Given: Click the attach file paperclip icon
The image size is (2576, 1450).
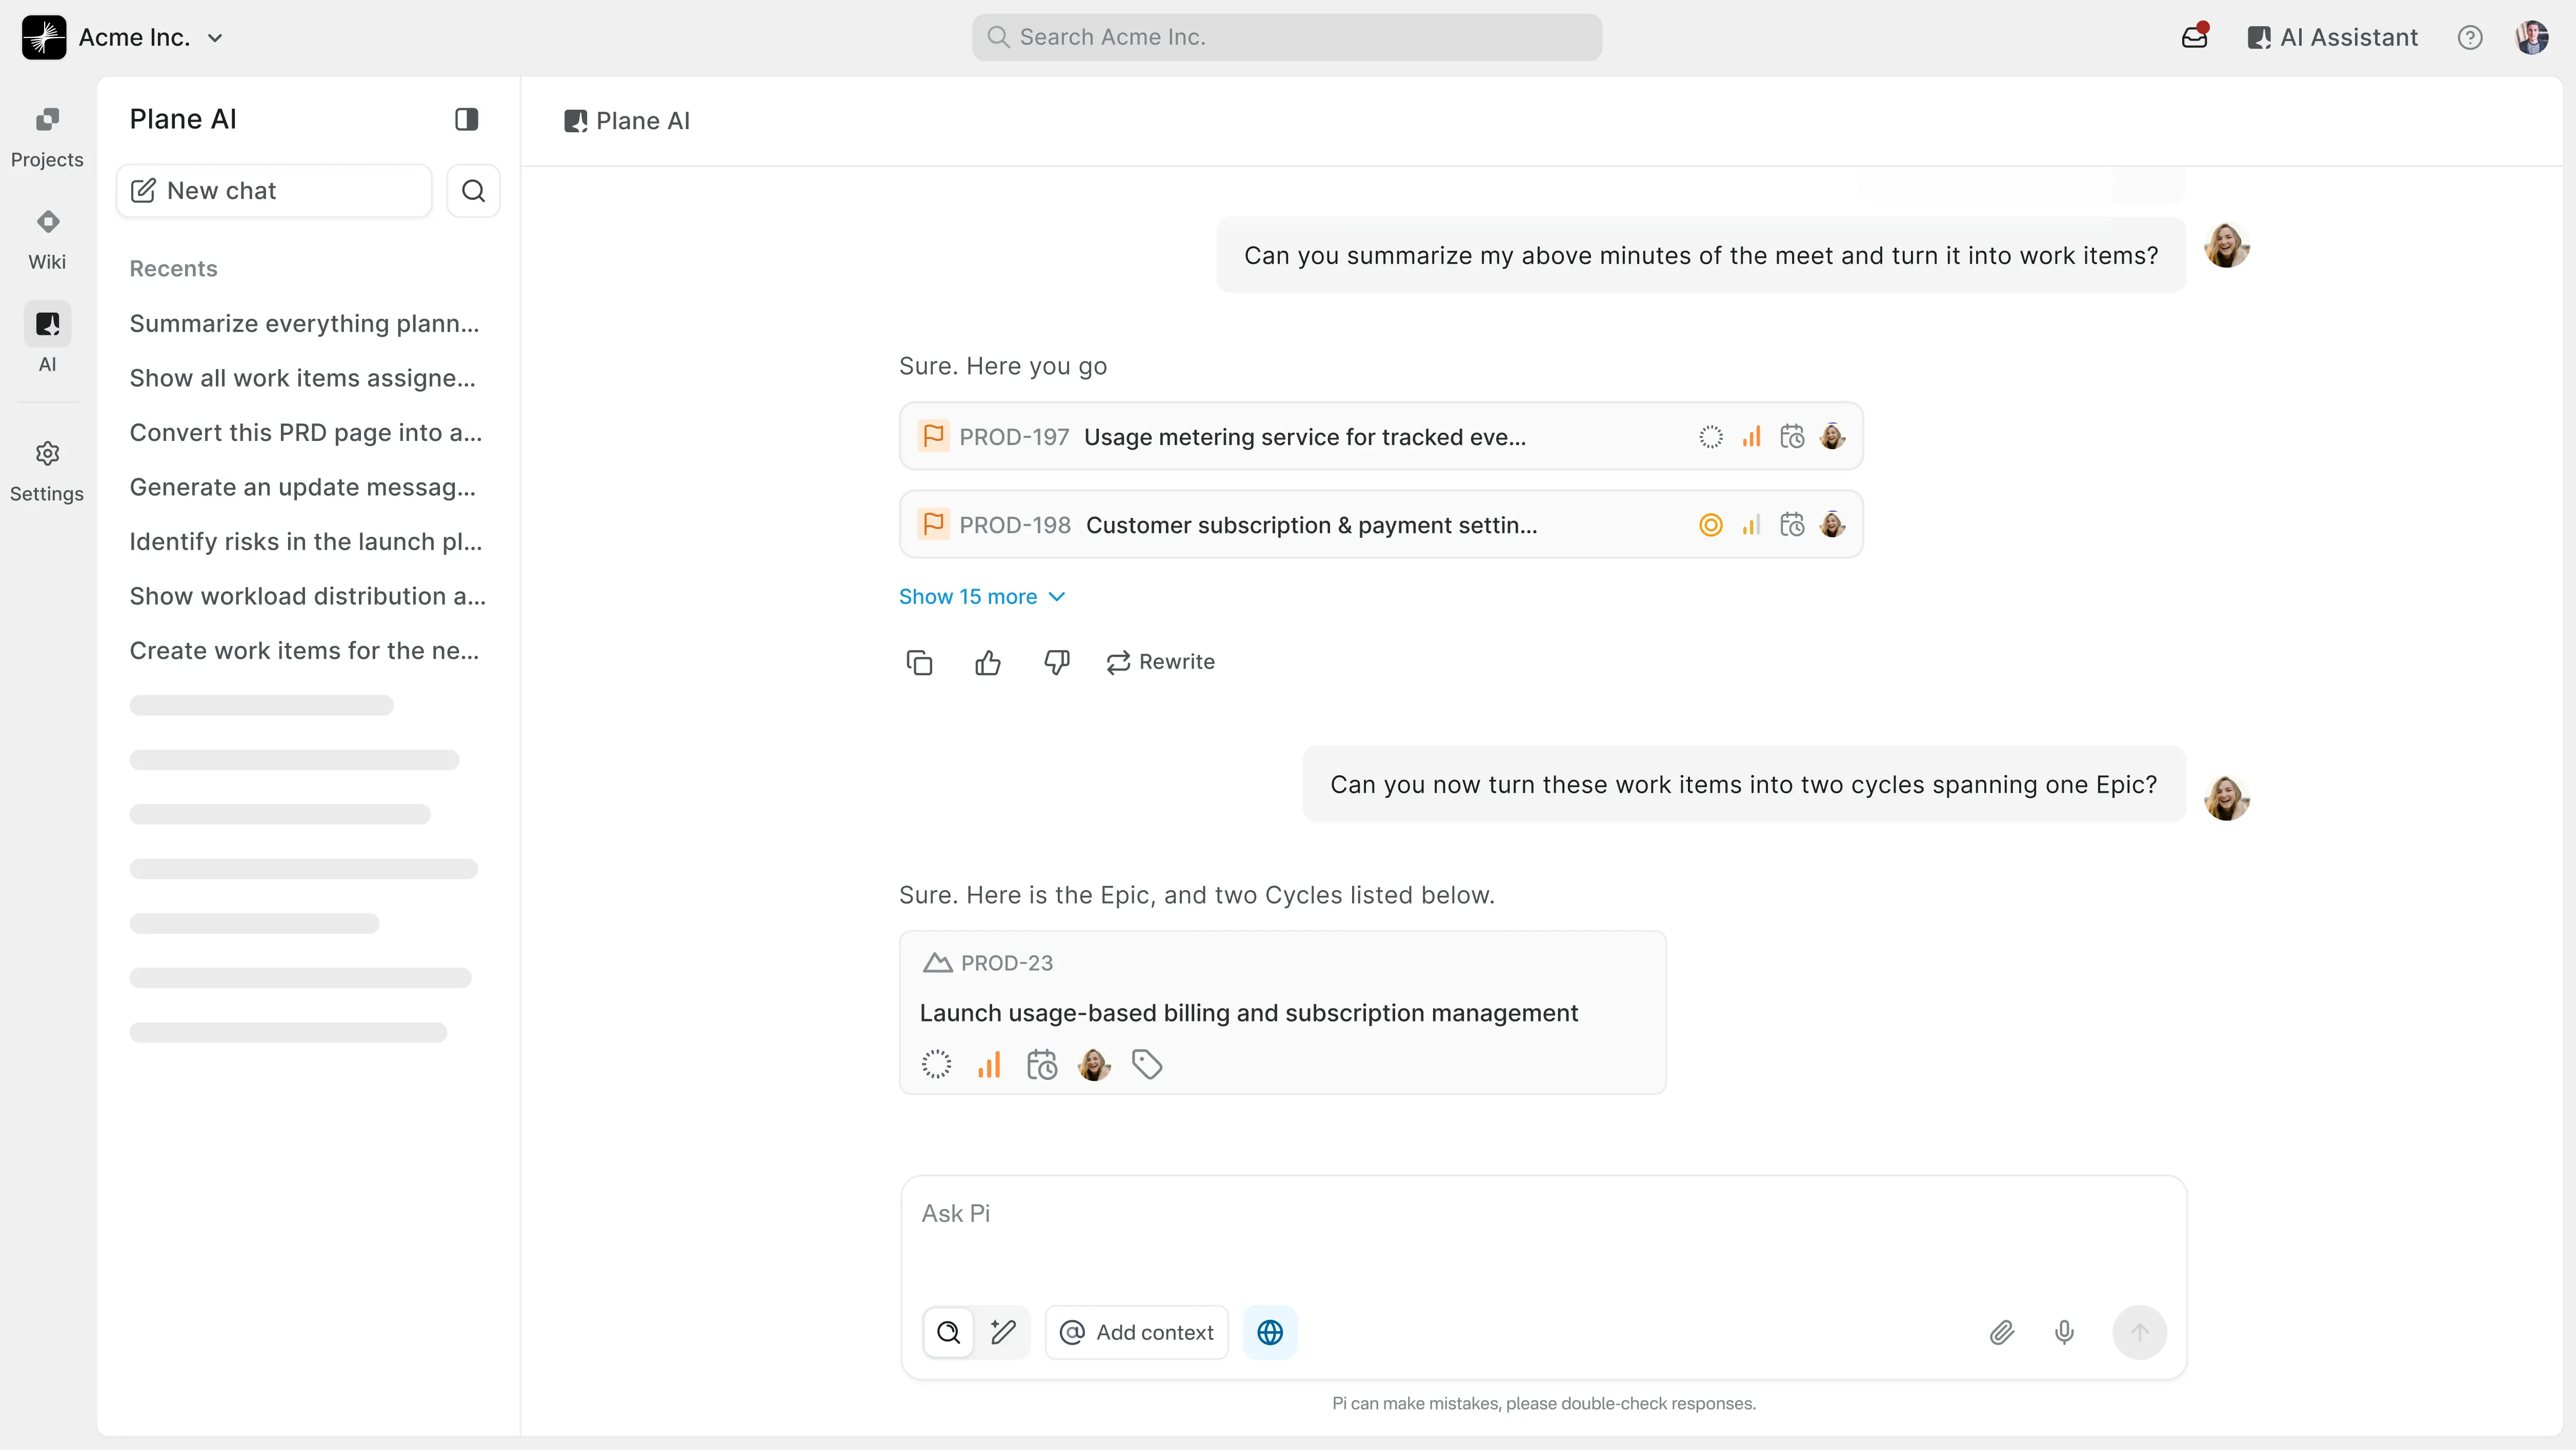Looking at the screenshot, I should [2001, 1332].
